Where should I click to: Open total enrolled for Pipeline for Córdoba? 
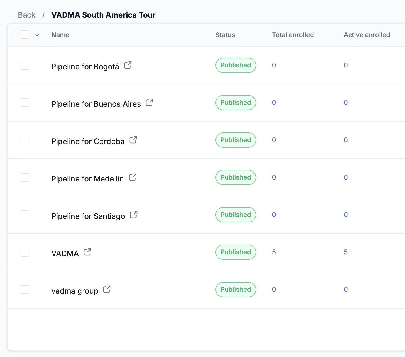[x=274, y=140]
